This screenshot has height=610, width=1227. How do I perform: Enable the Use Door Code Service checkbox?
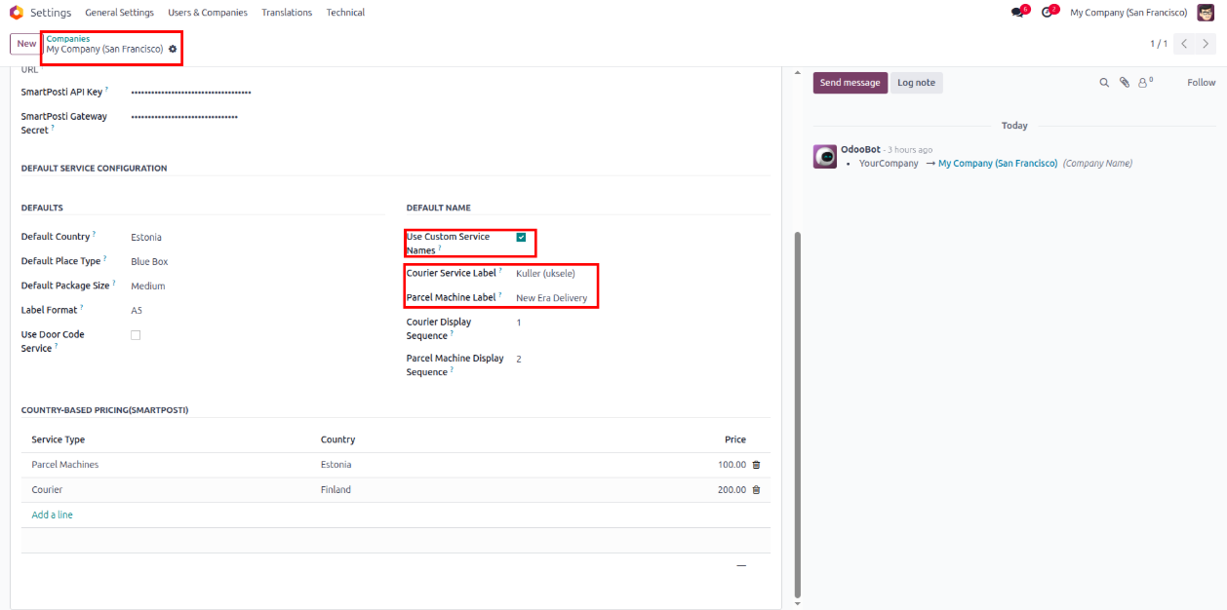[136, 335]
